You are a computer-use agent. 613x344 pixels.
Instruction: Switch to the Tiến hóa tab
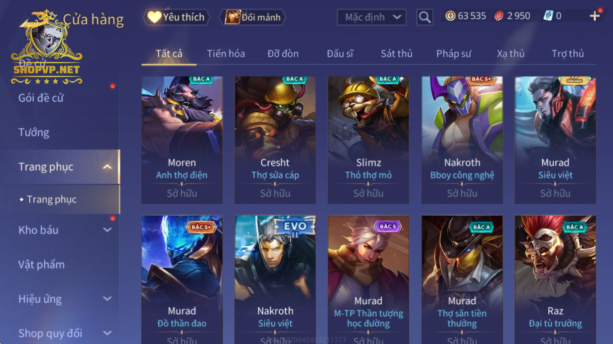tap(226, 54)
